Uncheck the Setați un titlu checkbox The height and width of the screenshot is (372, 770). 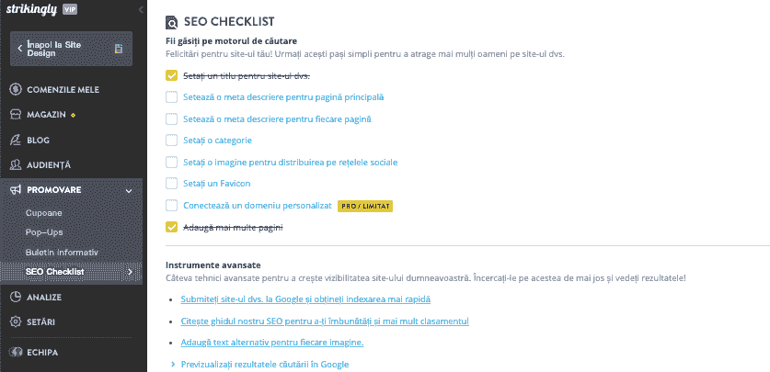click(x=171, y=75)
